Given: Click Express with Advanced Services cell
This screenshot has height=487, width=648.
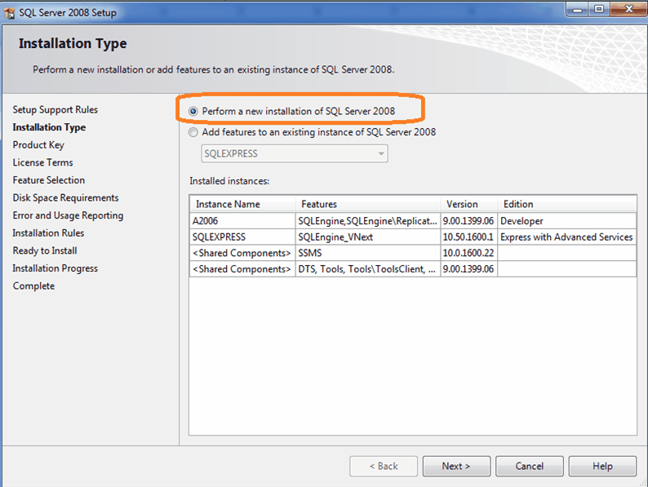Looking at the screenshot, I should 567,237.
